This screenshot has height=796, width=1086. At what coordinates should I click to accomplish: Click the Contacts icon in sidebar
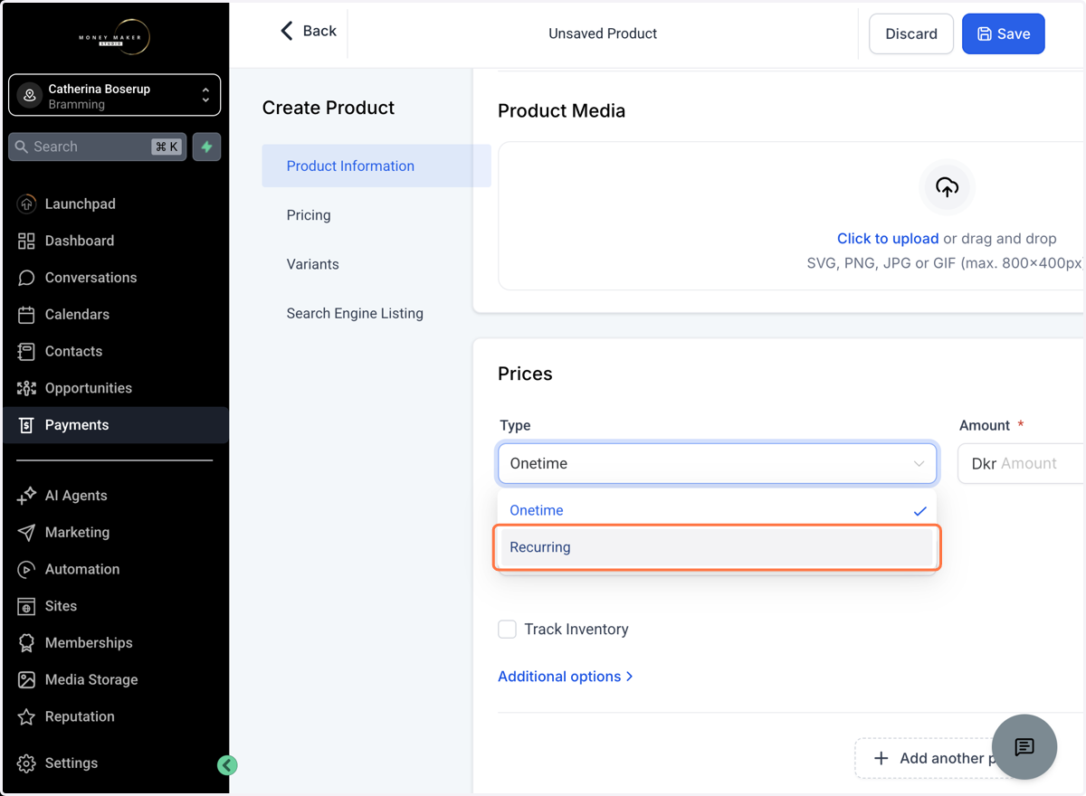(26, 351)
